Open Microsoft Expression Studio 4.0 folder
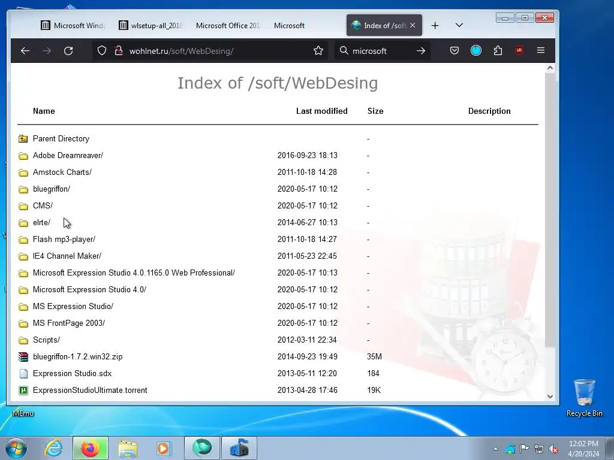 pyautogui.click(x=90, y=290)
